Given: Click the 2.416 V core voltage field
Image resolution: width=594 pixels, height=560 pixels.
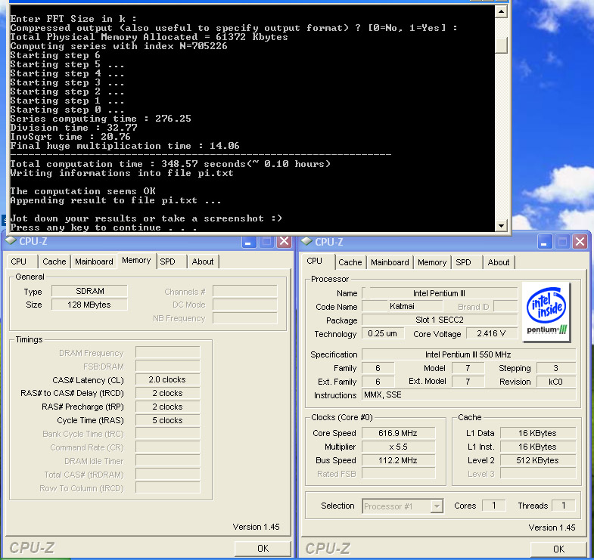Looking at the screenshot, I should (x=491, y=333).
